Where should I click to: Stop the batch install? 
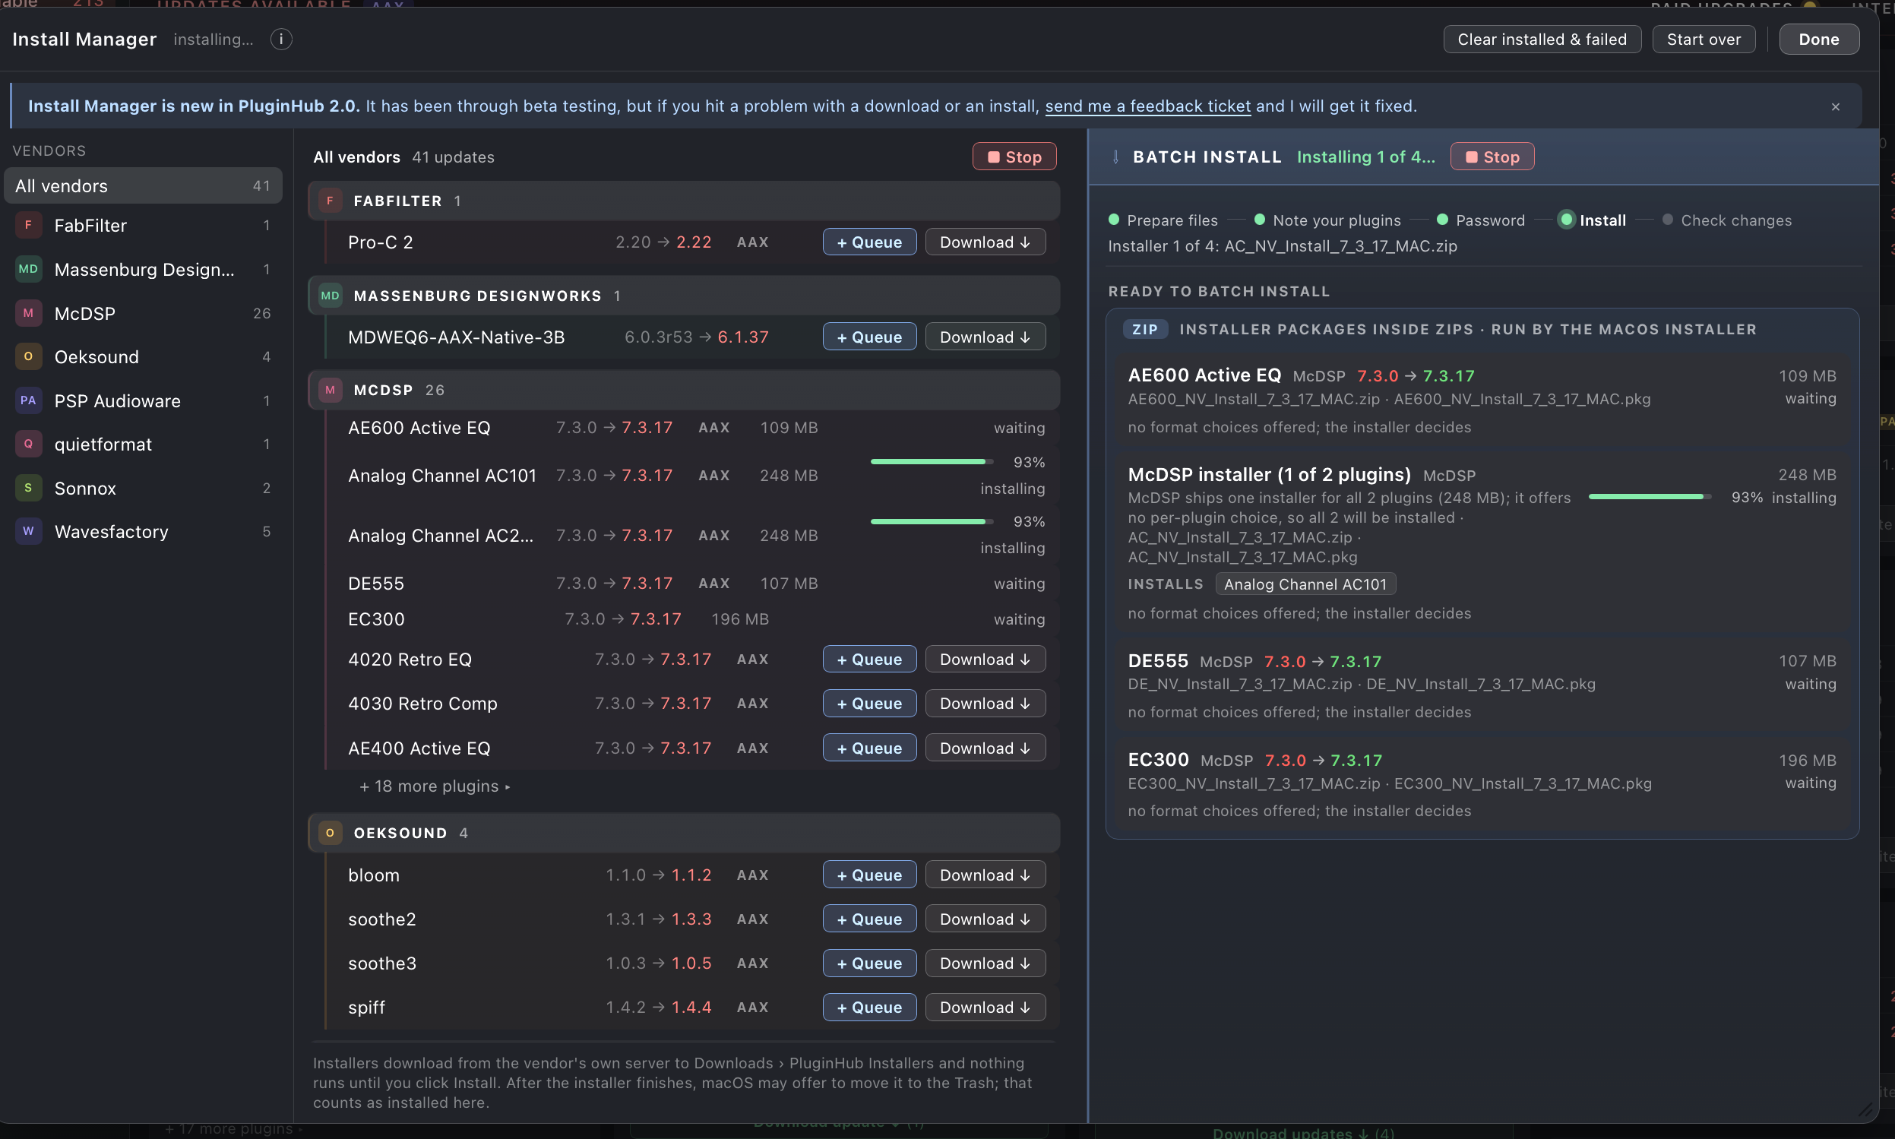(1492, 157)
